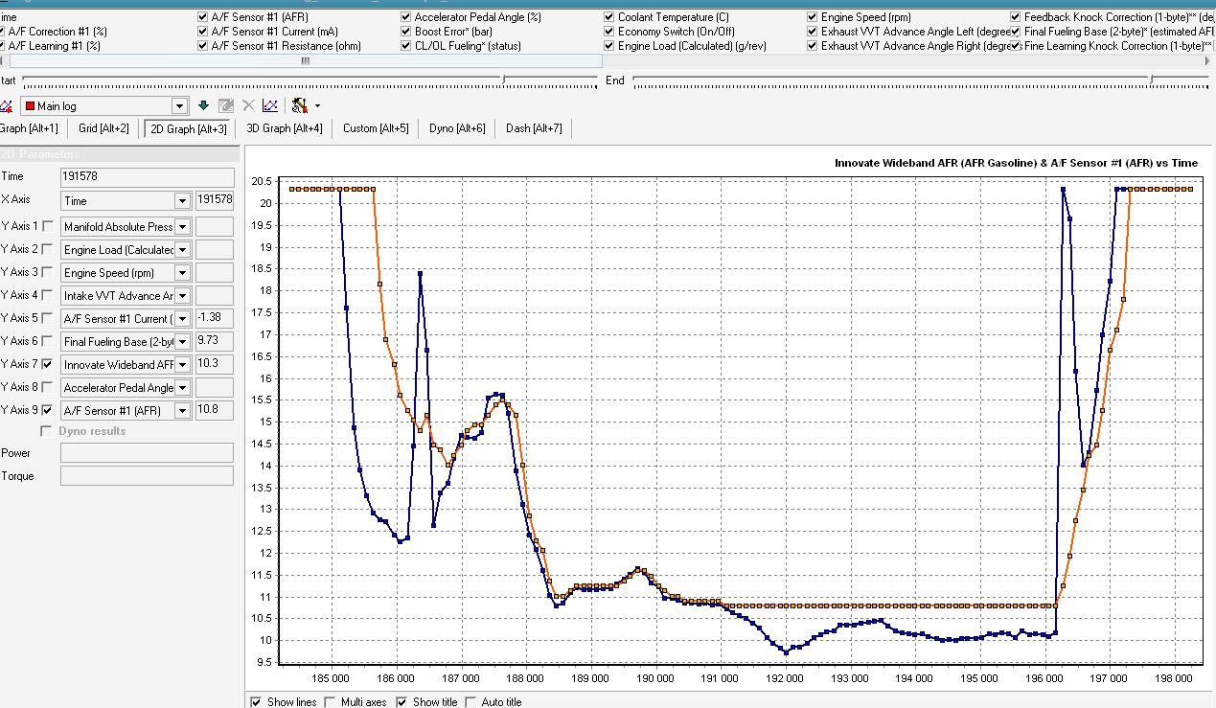The width and height of the screenshot is (1216, 708).
Task: Open Y Axis 1 Manifold Absolute Pressure dropdown
Action: click(x=182, y=227)
